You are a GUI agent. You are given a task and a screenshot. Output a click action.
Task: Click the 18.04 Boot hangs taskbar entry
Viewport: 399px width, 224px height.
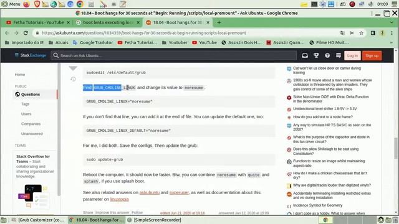(97, 220)
